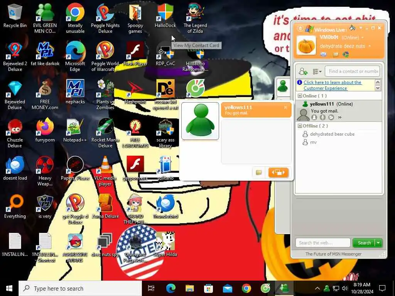The width and height of the screenshot is (395, 296).
Task: Open the sharing folders icon in Messenger header
Action: pyautogui.click(x=336, y=54)
